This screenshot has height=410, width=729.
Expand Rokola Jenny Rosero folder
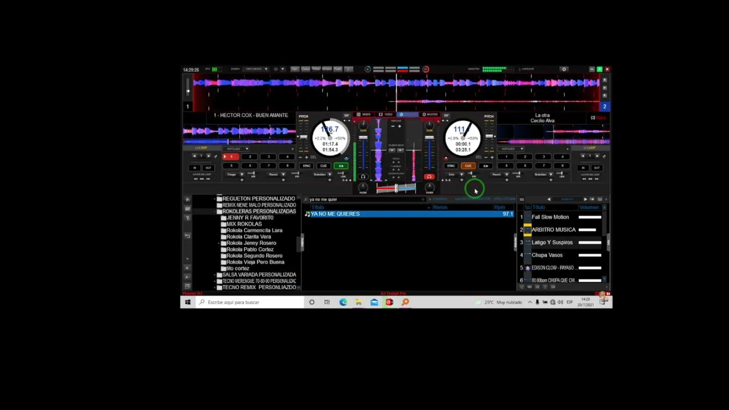click(x=219, y=243)
